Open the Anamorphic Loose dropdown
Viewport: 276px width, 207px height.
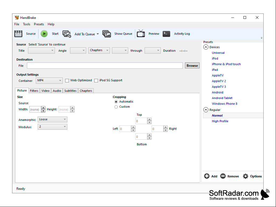point(53,119)
